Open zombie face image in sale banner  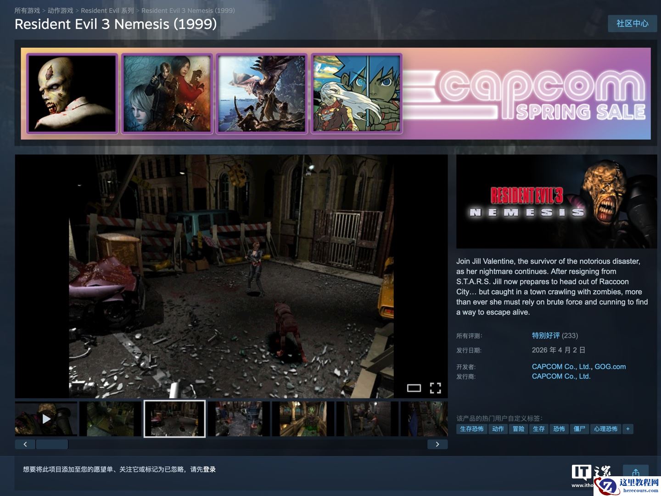72,94
